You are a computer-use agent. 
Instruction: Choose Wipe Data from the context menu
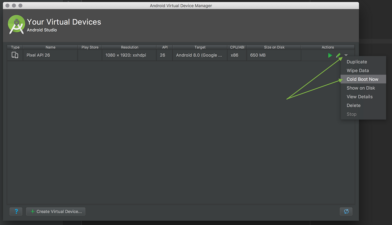point(363,71)
